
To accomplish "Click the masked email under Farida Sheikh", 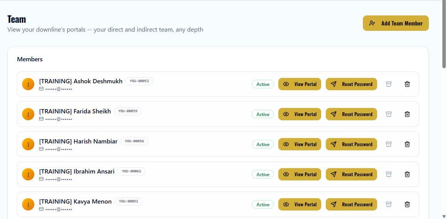I will pyautogui.click(x=58, y=119).
